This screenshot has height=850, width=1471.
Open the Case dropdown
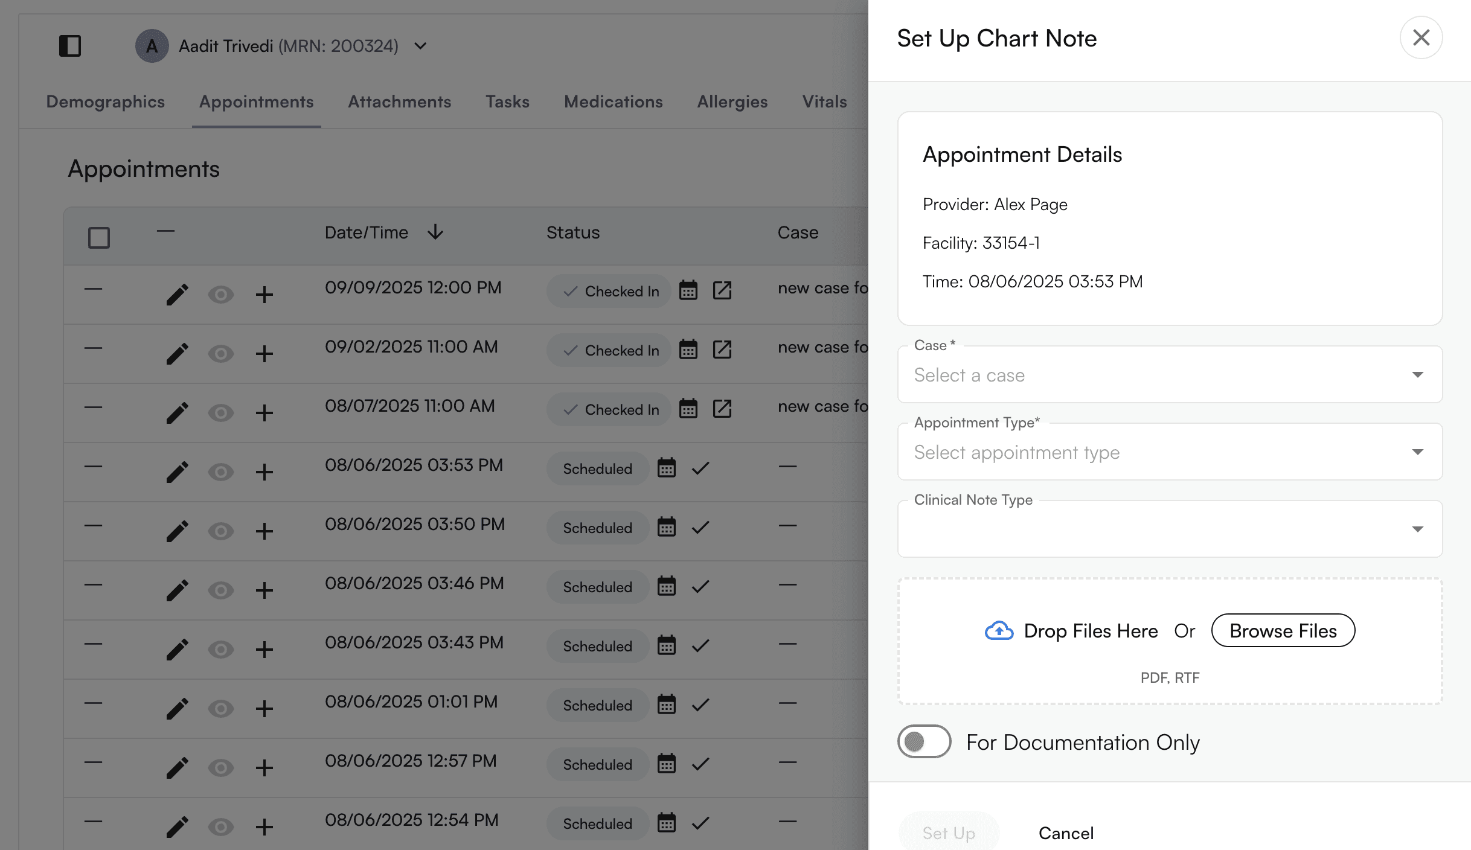(1170, 375)
